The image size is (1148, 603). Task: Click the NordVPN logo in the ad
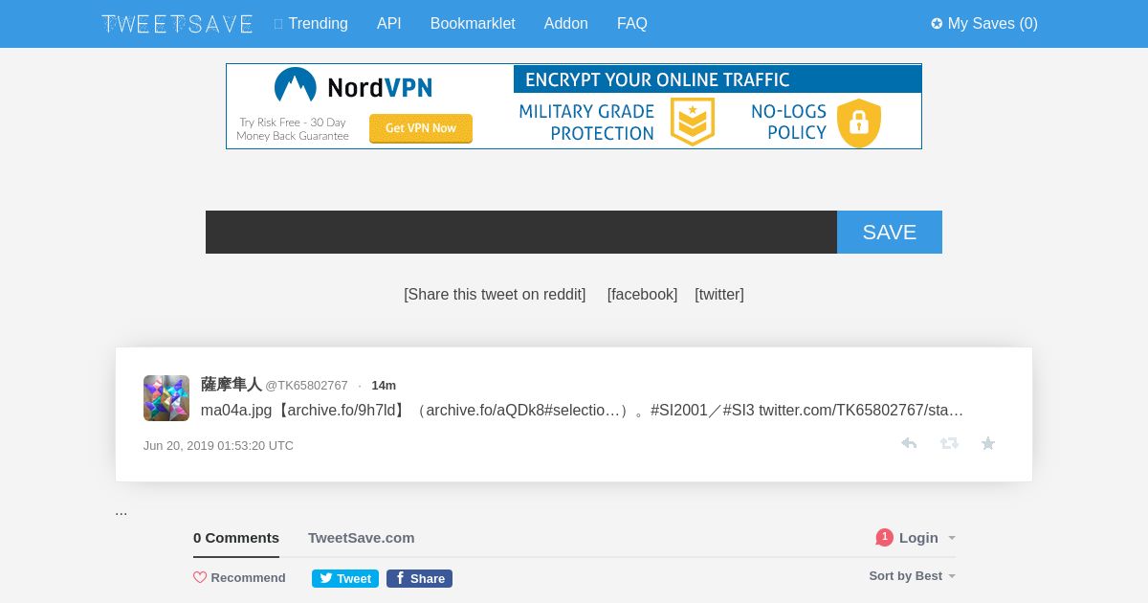[x=353, y=87]
